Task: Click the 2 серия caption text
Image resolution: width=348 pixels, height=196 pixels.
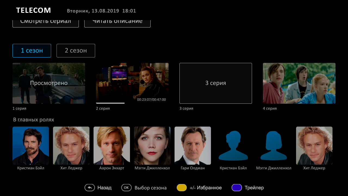Action: click(x=103, y=108)
